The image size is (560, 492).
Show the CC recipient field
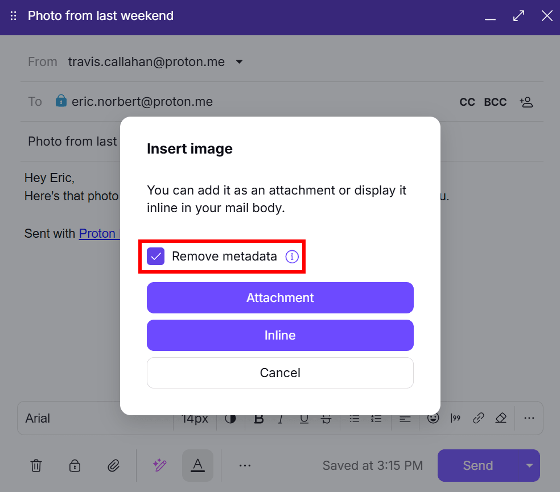[x=467, y=102]
